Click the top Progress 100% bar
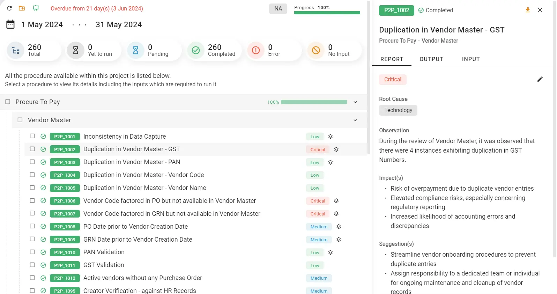 327,13
